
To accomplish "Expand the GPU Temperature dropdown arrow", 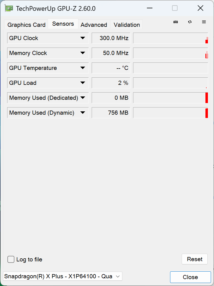I will (83, 68).
